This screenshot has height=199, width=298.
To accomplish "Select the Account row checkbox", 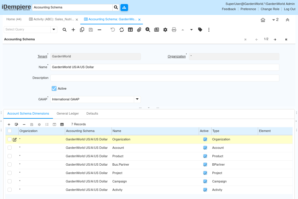I will [x=10, y=148].
